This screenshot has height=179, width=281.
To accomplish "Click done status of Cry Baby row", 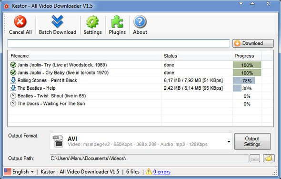I will click(169, 73).
